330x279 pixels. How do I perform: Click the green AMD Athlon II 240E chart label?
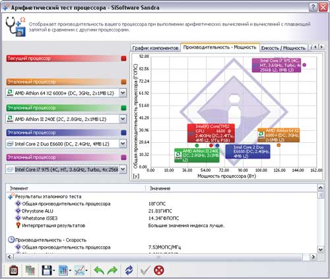197,155
